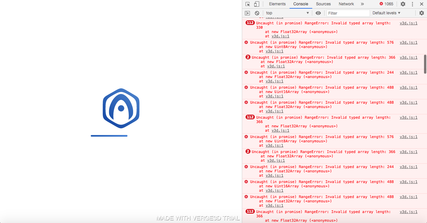The width and height of the screenshot is (427, 223).
Task: Open the Default levels dropdown
Action: pos(386,13)
